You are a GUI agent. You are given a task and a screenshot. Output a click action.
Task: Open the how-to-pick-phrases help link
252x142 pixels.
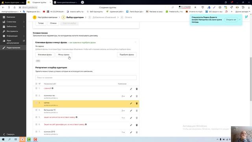83,43
